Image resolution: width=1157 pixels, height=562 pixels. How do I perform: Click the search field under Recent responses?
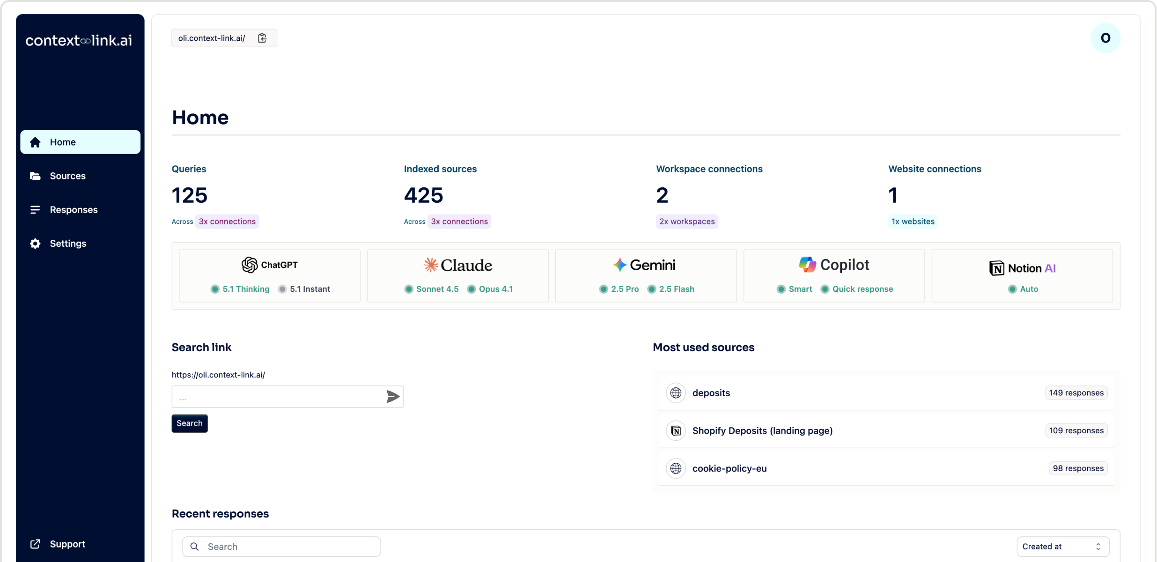point(280,546)
